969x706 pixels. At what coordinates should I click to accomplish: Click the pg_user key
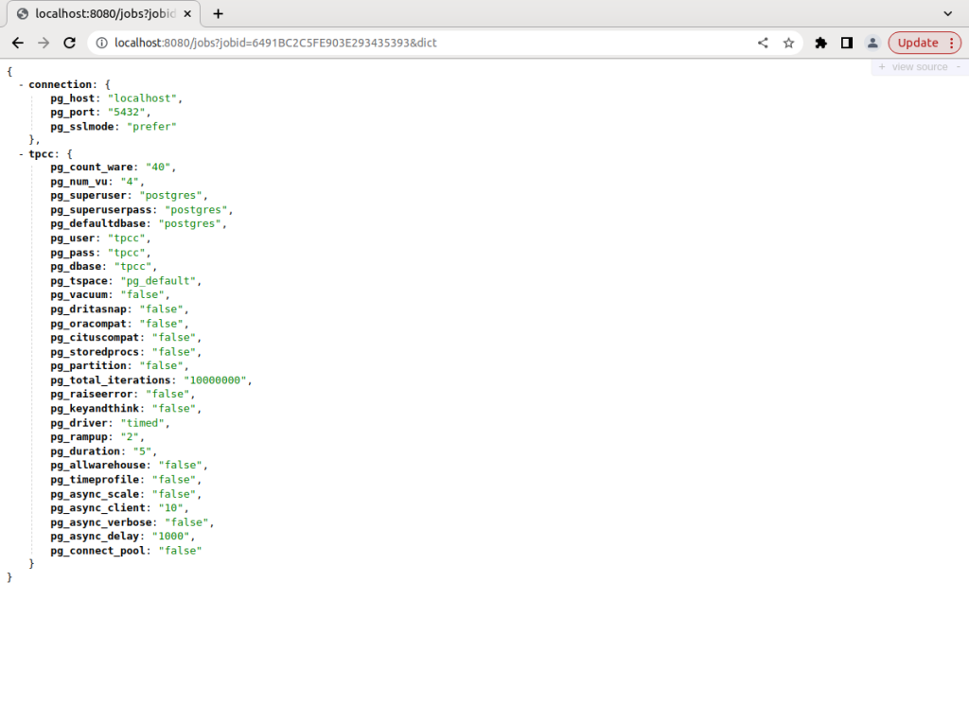pos(72,238)
